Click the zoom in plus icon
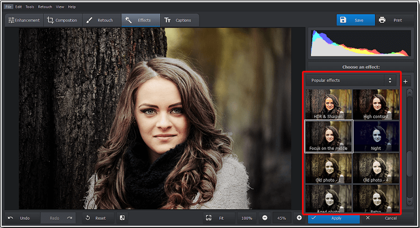Viewport: 420px width, 228px height. [299, 218]
